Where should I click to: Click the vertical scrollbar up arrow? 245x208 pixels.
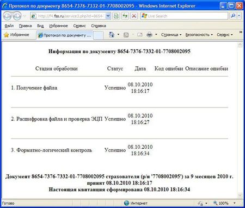tap(240, 45)
